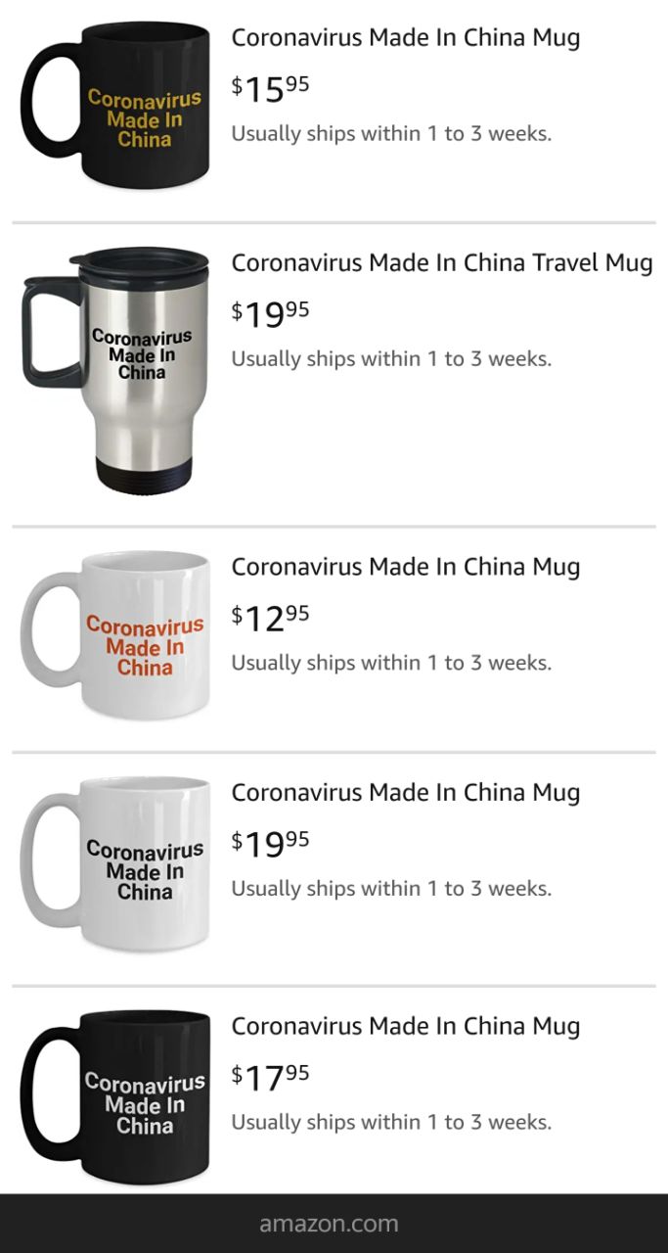Open the stainless steel travel mug image

115,368
